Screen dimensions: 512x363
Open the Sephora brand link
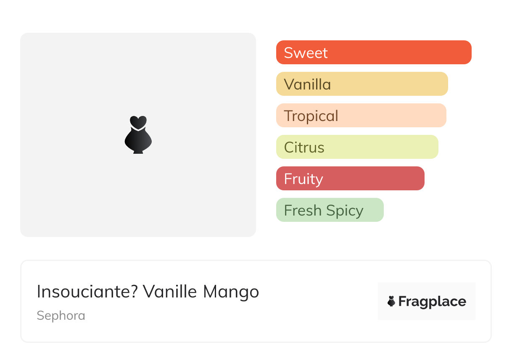(61, 316)
